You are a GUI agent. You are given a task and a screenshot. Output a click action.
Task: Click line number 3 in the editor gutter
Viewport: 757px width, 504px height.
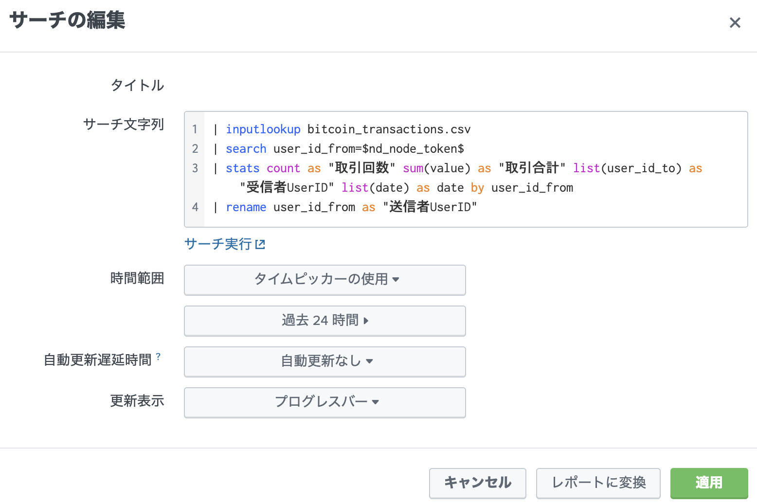[195, 168]
